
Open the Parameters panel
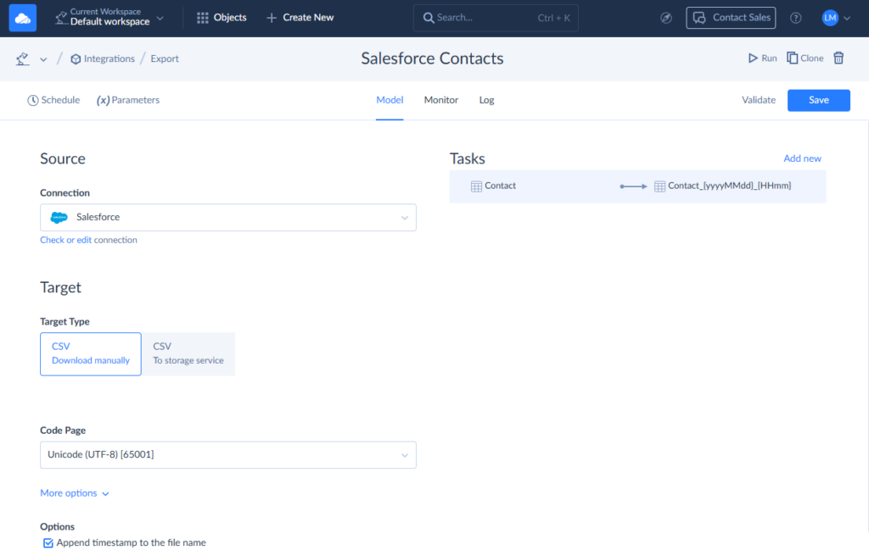click(128, 100)
